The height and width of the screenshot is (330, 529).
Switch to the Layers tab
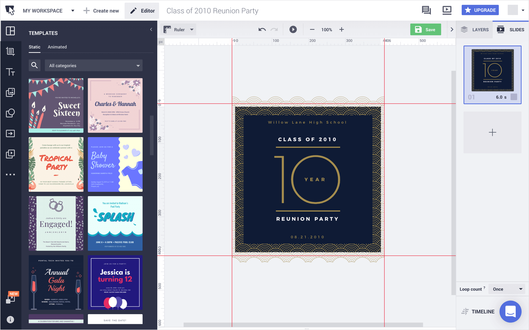click(x=474, y=29)
